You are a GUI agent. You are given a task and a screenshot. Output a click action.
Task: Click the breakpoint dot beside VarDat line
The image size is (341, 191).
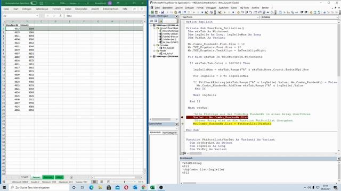182,117
